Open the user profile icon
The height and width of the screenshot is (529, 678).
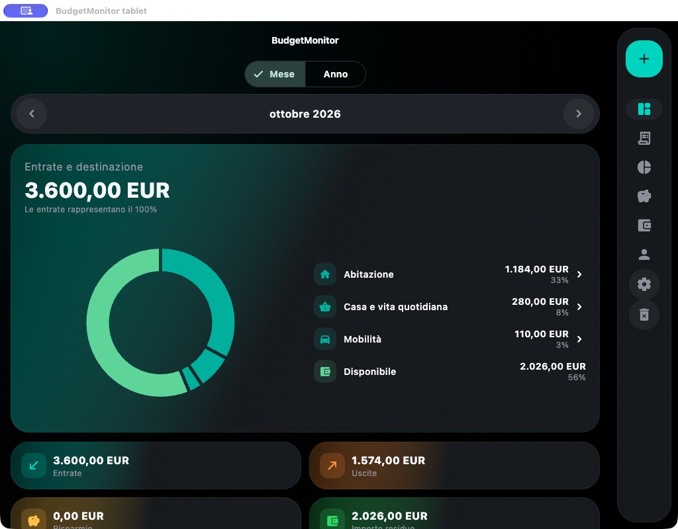coord(644,255)
